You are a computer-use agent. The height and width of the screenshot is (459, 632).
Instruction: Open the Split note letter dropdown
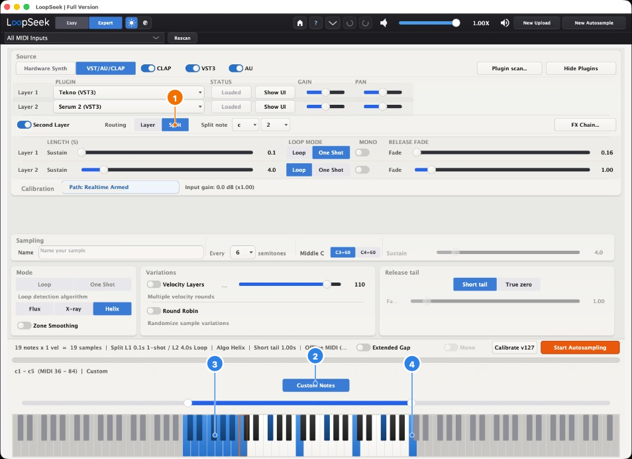(245, 125)
